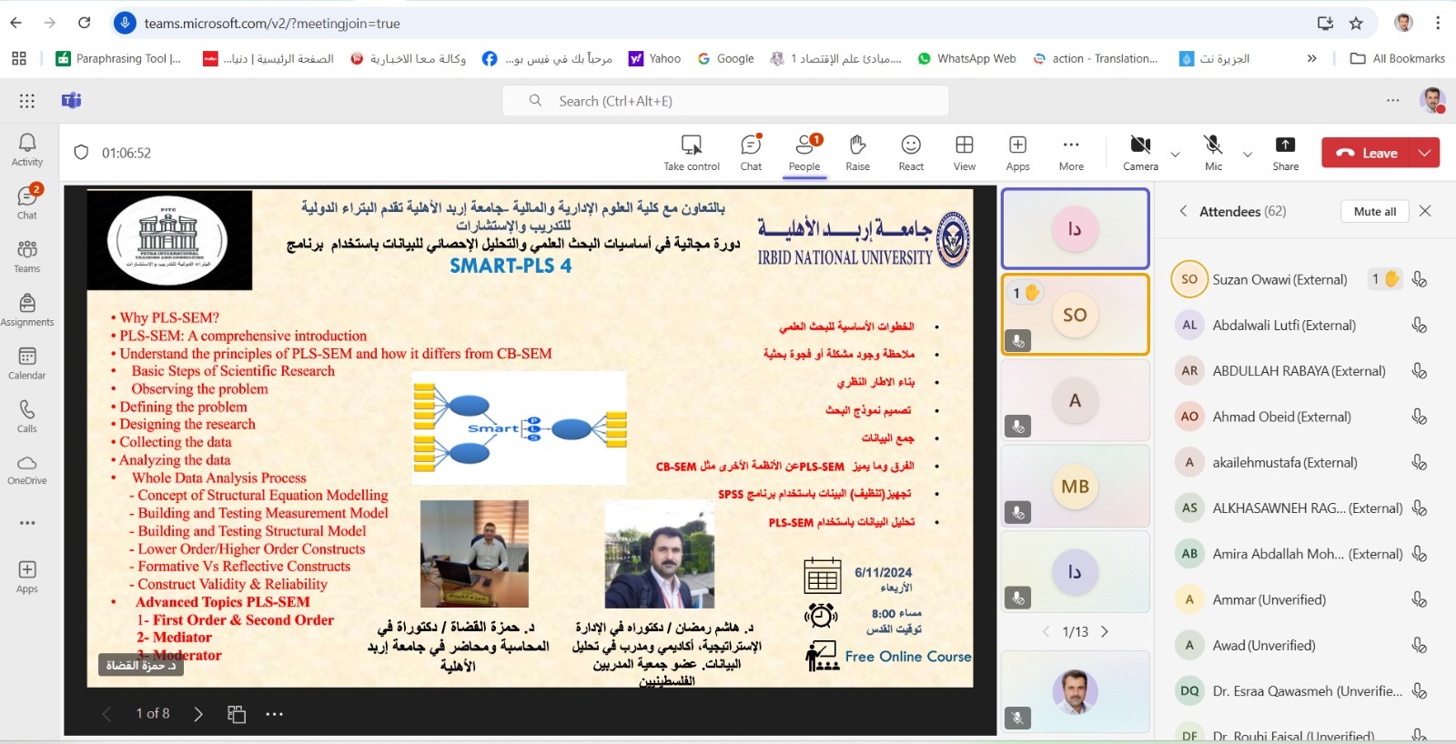Viewport: 1456px width, 744px height.
Task: Expand Leave options dropdown
Action: [1425, 153]
